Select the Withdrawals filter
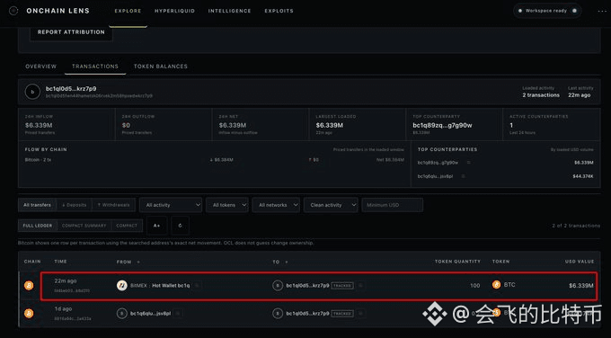Screen dimensions: 611x338 click(113, 205)
